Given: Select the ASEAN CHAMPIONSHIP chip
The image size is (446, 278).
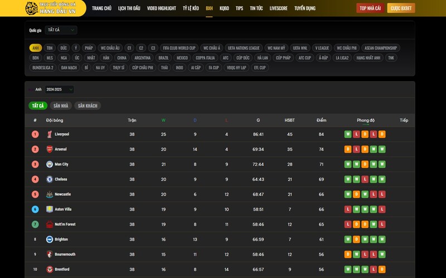Looking at the screenshot, I should click(381, 48).
